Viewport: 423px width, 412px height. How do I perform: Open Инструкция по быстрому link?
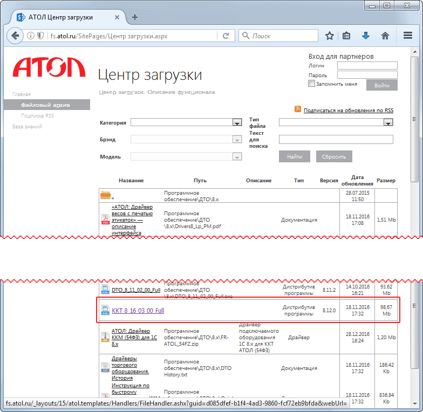(x=131, y=388)
